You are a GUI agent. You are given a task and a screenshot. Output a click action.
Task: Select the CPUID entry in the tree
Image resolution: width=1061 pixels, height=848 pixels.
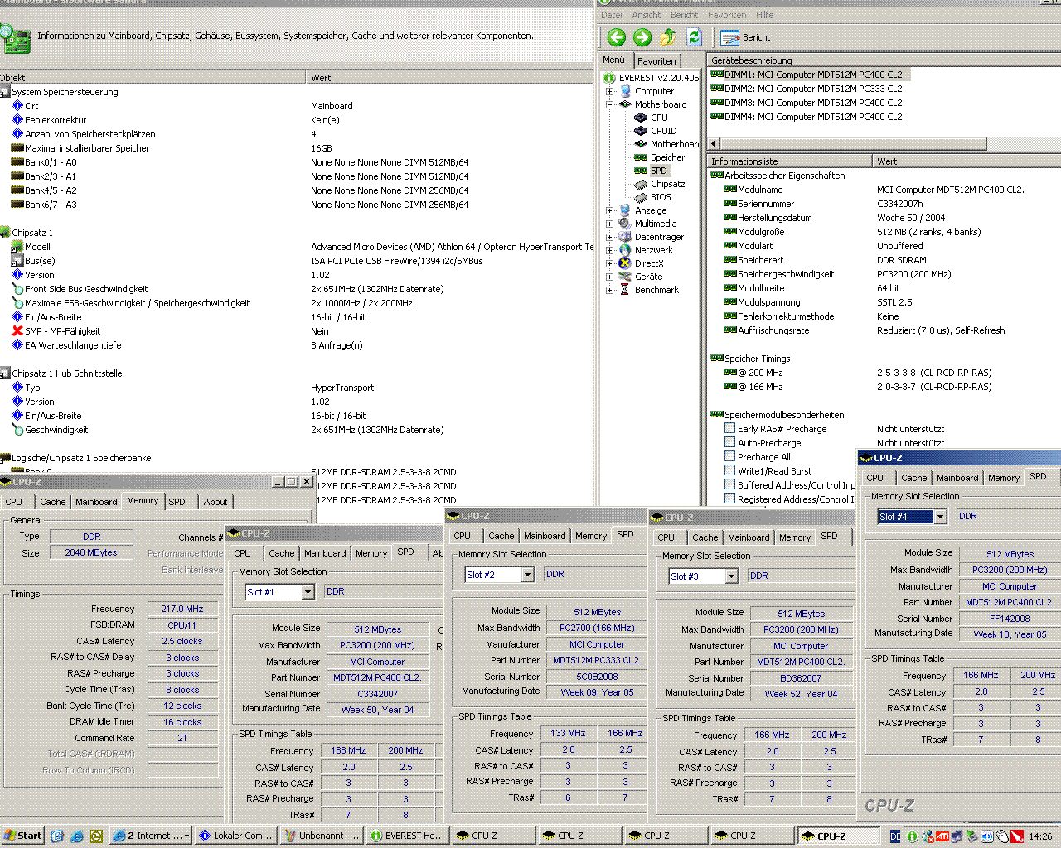coord(663,131)
